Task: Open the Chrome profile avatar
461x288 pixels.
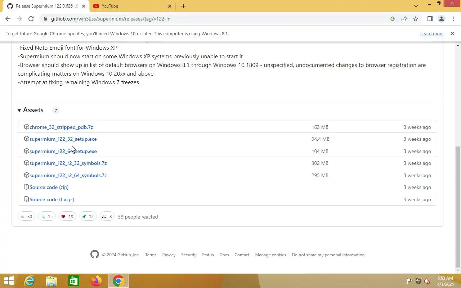Action: pyautogui.click(x=441, y=19)
